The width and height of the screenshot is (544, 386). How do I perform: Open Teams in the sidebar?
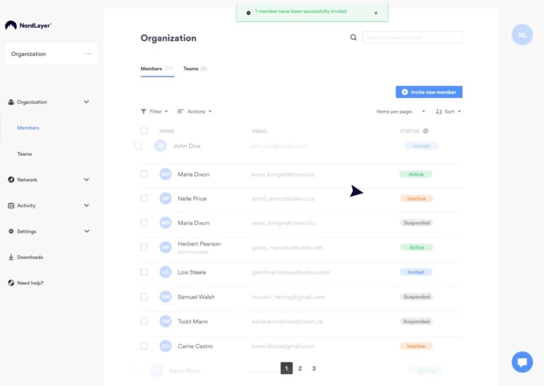[x=24, y=153]
